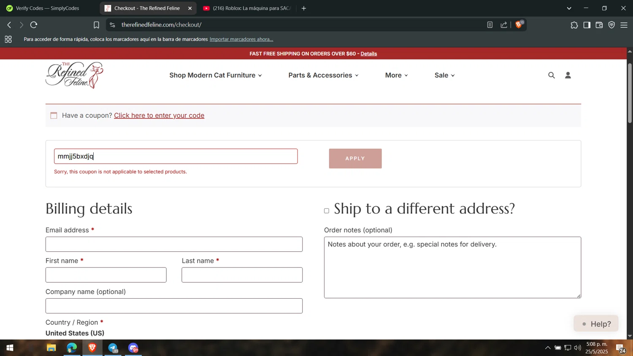Click the battery icon in tray
The width and height of the screenshot is (633, 356).
pyautogui.click(x=557, y=348)
